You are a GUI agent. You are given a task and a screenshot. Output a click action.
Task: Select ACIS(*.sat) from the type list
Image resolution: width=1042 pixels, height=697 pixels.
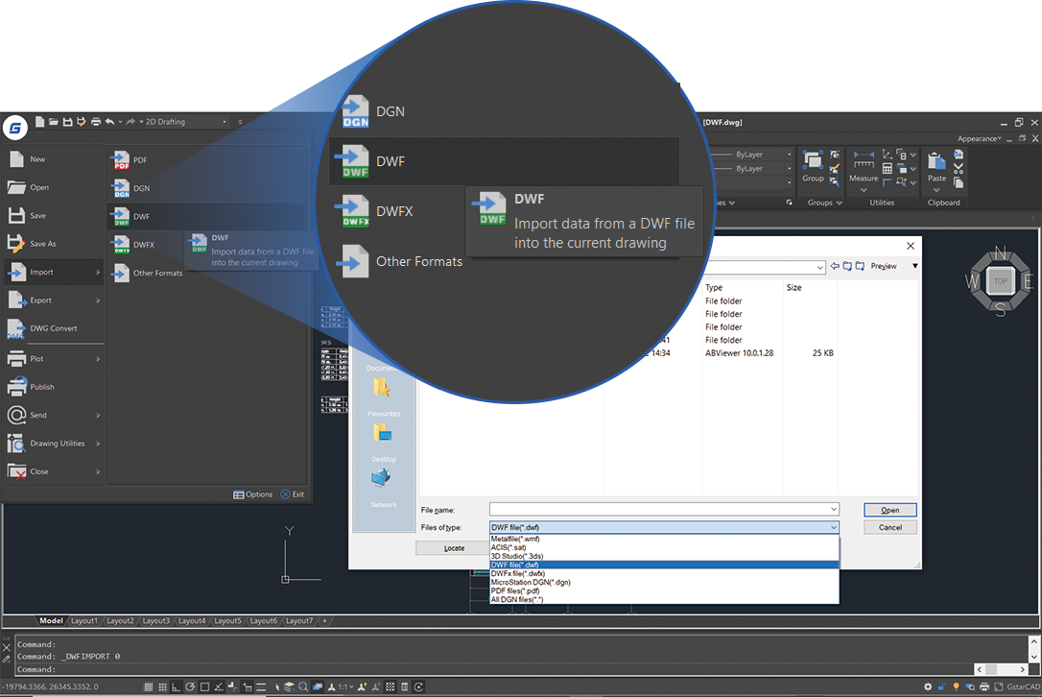tap(664, 547)
